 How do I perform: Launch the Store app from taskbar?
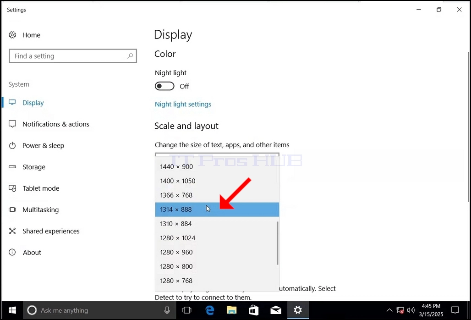(254, 310)
